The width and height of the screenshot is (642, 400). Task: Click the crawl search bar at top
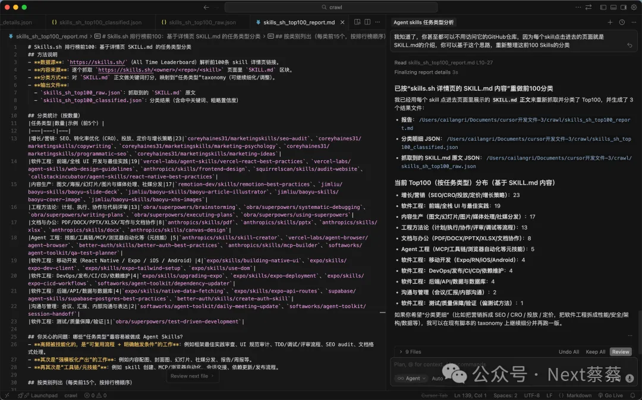(333, 8)
